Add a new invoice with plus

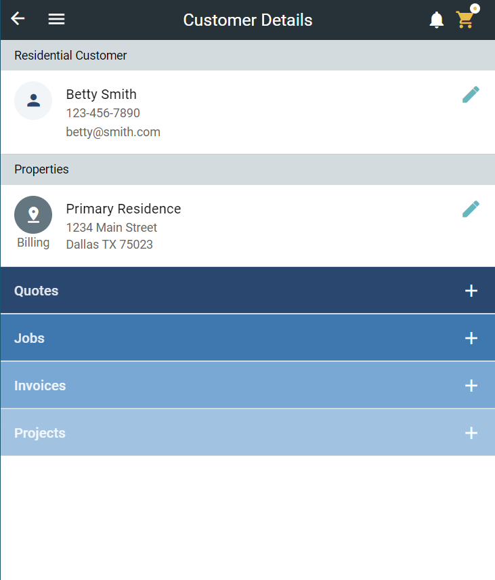(471, 386)
